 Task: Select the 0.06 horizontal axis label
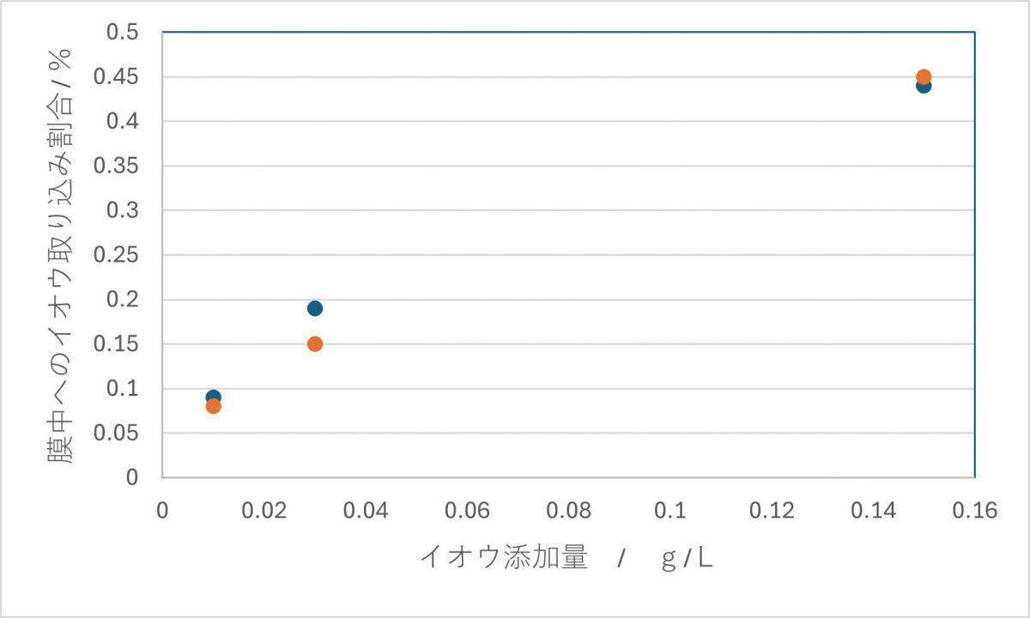[x=467, y=511]
